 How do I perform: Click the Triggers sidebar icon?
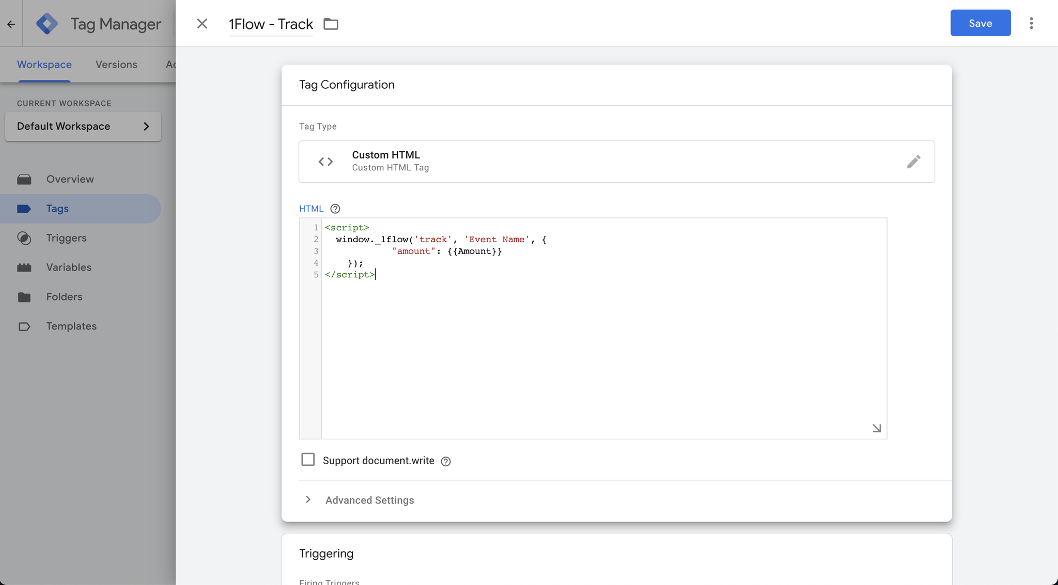(24, 238)
